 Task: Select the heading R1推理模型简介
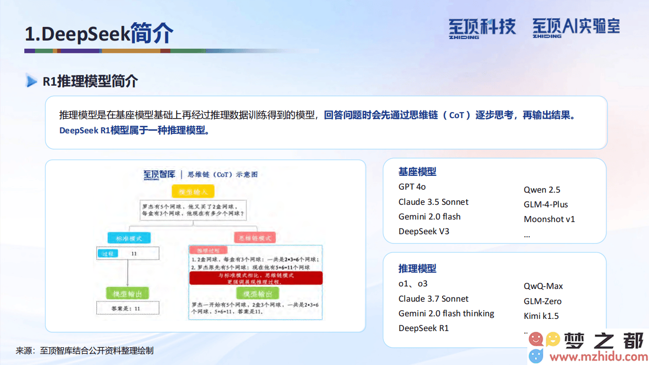pos(90,81)
